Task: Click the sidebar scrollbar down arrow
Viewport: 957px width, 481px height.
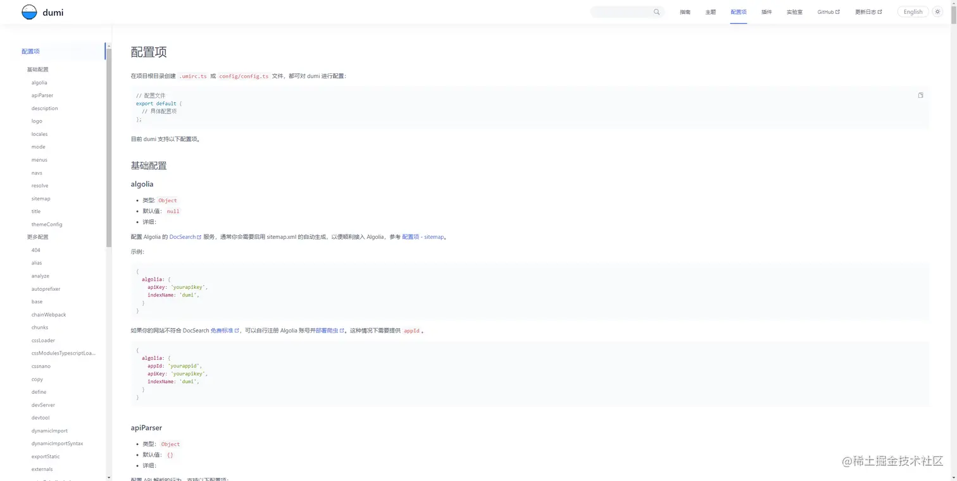Action: click(109, 477)
